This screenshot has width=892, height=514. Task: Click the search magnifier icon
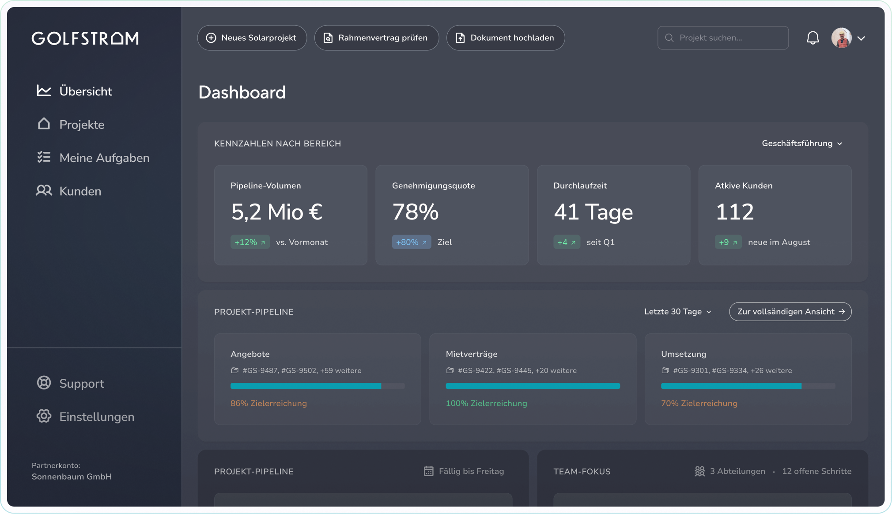coord(669,38)
